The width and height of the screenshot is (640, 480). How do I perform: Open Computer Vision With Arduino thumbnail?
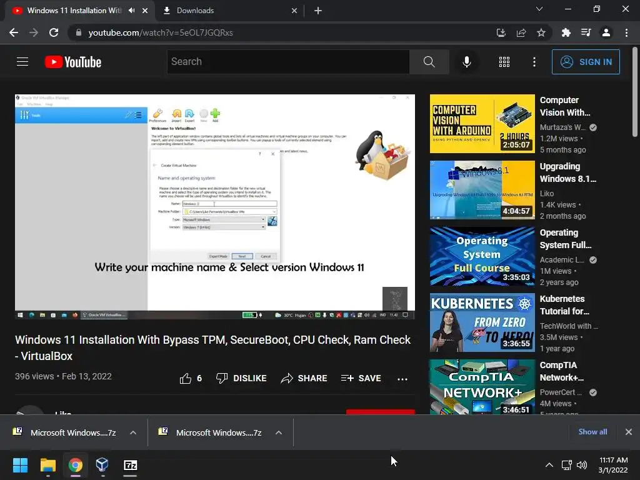482,124
